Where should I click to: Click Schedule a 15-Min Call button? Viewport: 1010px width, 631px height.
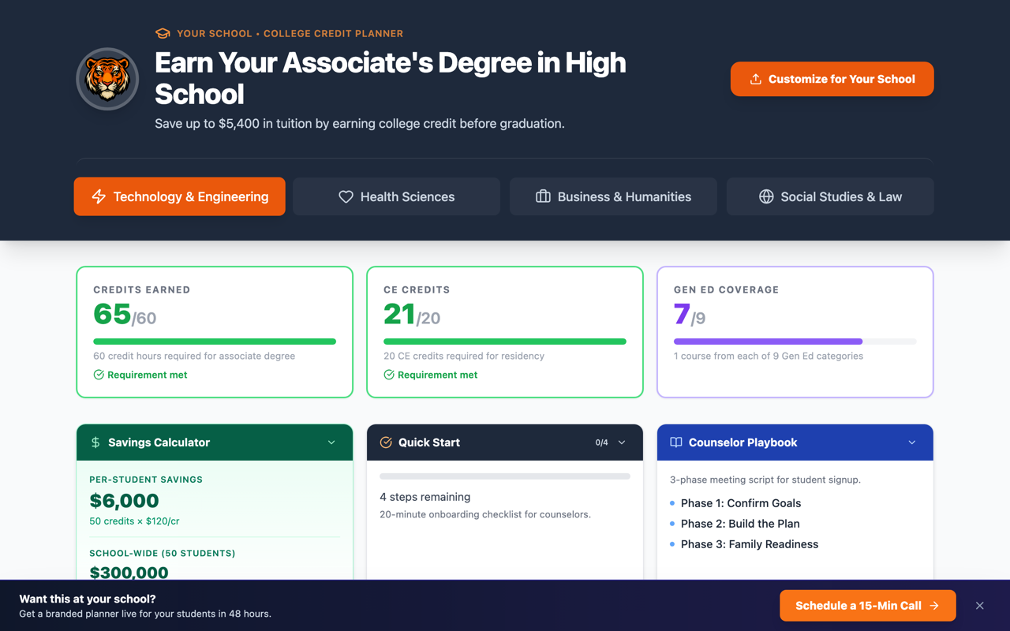click(x=868, y=606)
